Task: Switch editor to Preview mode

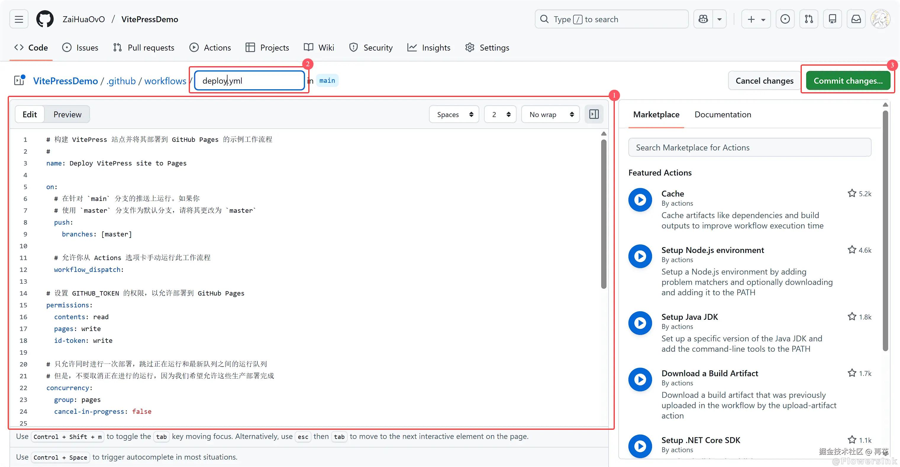Action: point(67,114)
